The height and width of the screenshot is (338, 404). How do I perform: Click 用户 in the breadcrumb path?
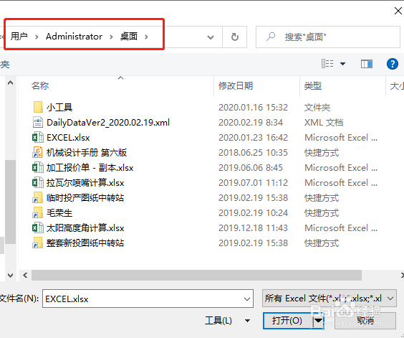tap(19, 37)
